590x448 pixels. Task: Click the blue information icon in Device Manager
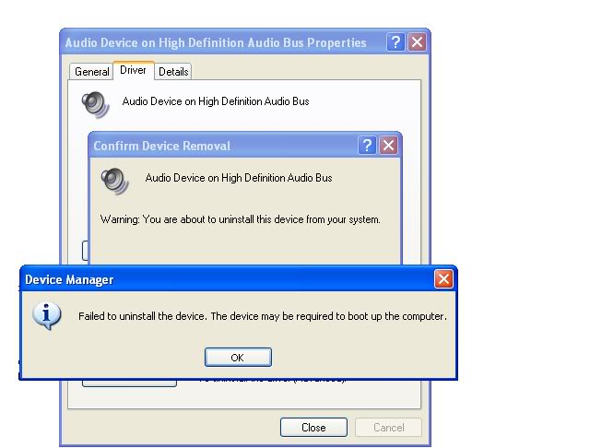click(x=46, y=315)
